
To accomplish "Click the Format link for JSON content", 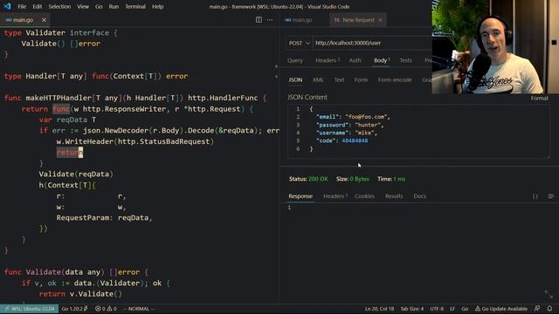I will tap(539, 99).
